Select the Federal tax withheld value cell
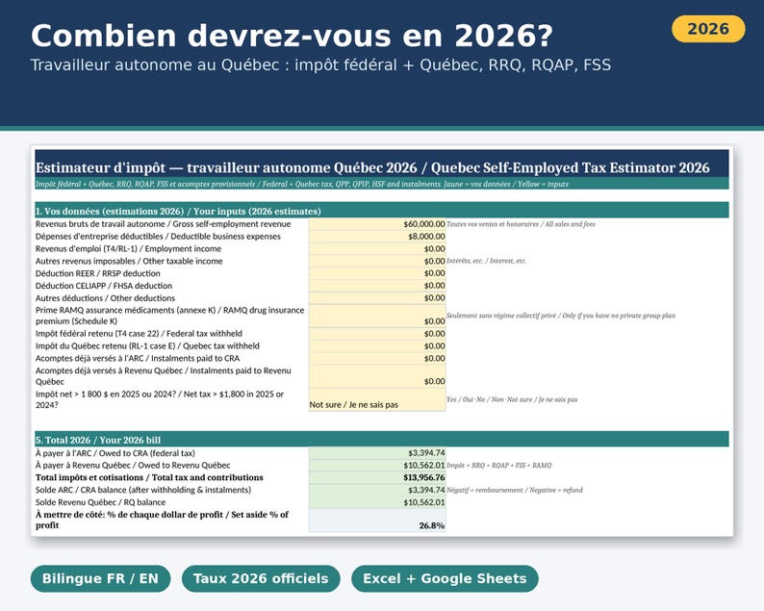Viewport: 764px width, 611px height. 377,334
